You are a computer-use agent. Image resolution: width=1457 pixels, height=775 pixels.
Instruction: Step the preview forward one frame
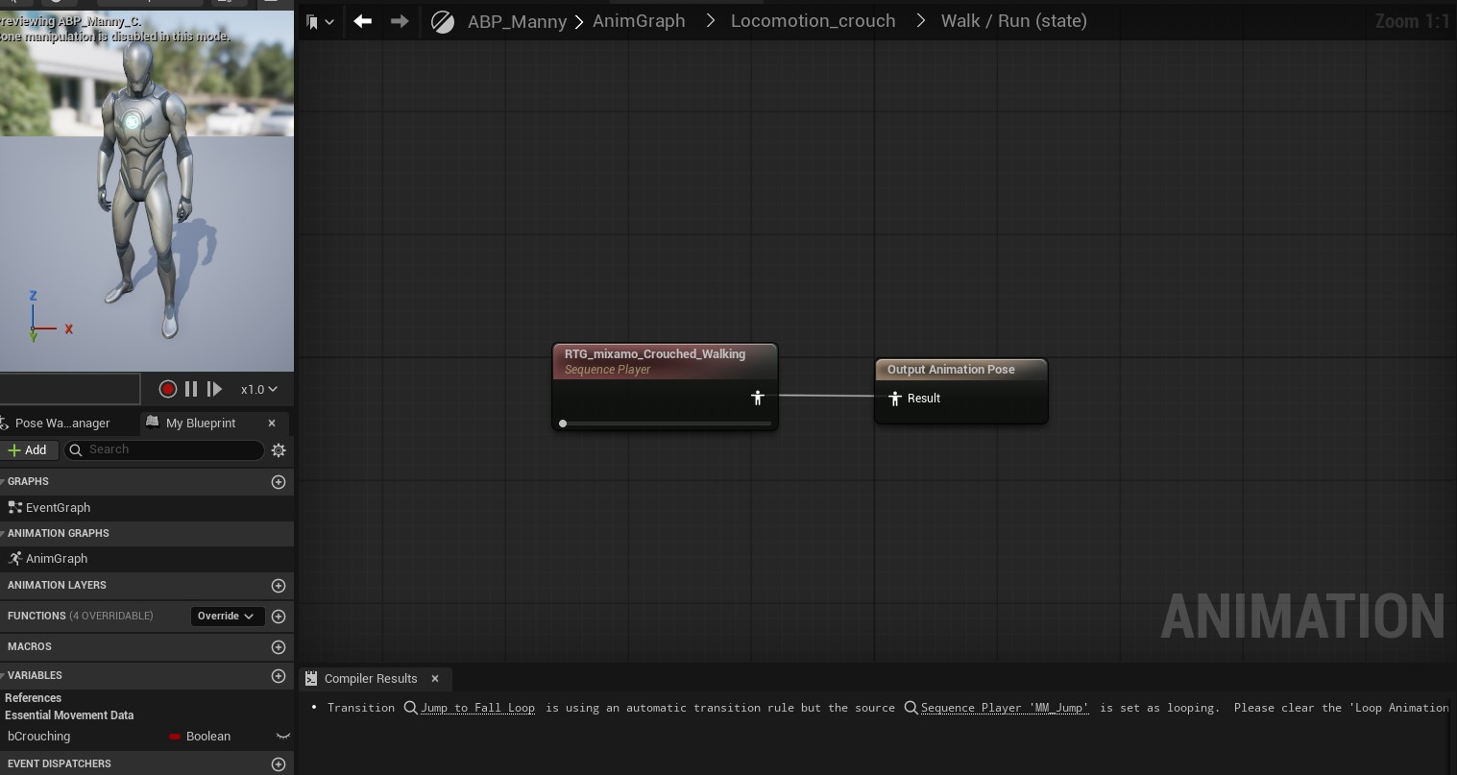tap(214, 389)
